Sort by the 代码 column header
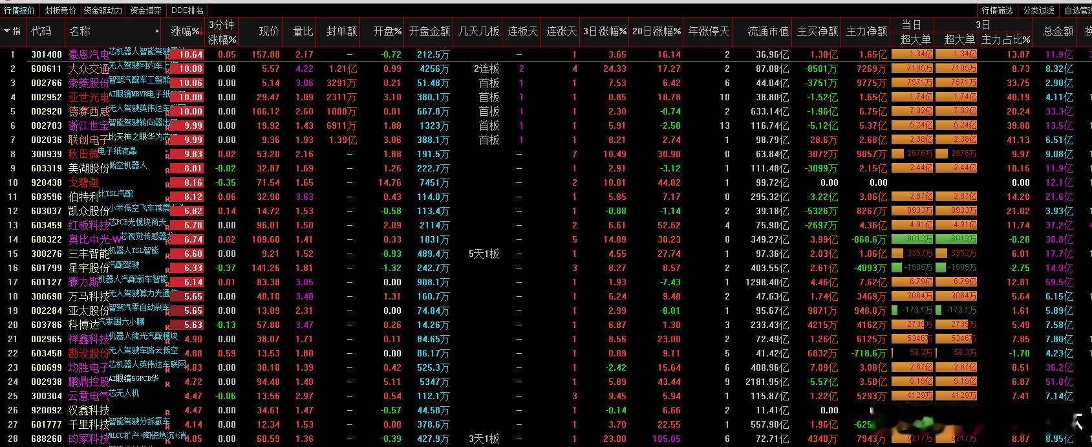1092x447 pixels. (x=41, y=31)
